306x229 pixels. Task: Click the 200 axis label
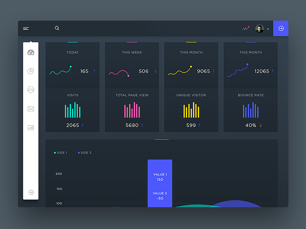59,174
